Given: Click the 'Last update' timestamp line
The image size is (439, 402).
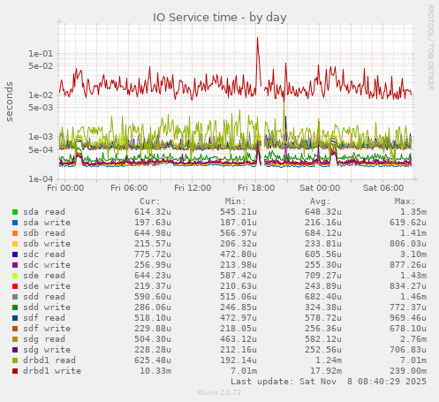Looking at the screenshot, I should pyautogui.click(x=329, y=382).
